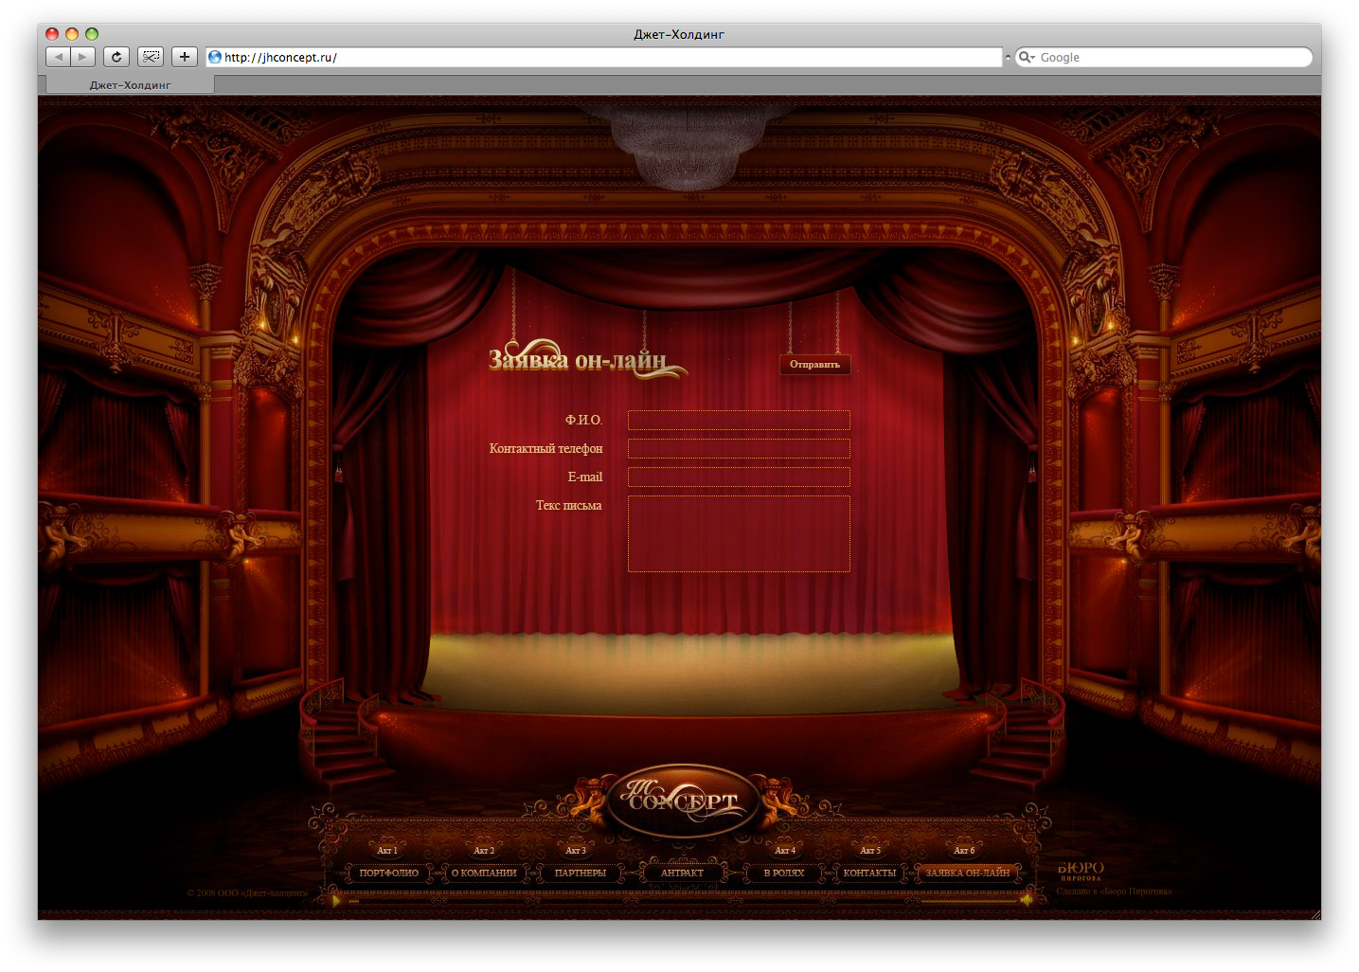Image resolution: width=1359 pixels, height=972 pixels.
Task: Select the Джет-Холдинг browser tab
Action: point(130,85)
